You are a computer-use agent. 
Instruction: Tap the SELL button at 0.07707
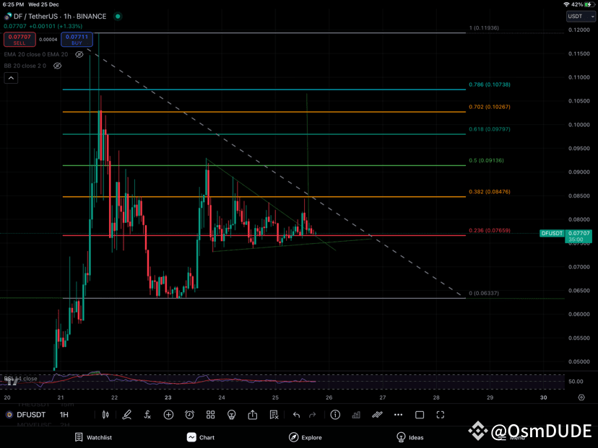(x=19, y=40)
